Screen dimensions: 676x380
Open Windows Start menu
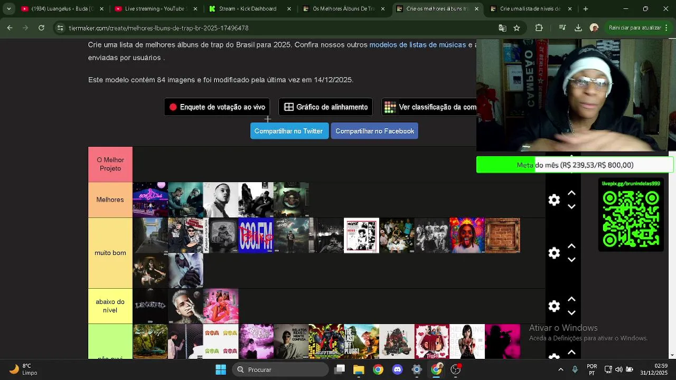click(x=221, y=369)
